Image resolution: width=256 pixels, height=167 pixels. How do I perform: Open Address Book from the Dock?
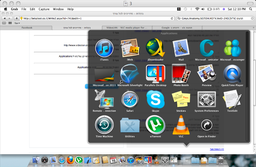(x=105, y=160)
